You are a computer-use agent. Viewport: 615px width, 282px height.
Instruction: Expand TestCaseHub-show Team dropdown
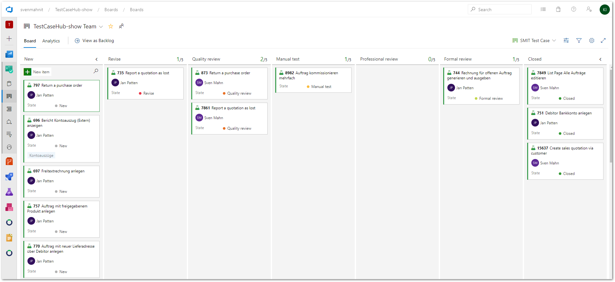pyautogui.click(x=101, y=27)
